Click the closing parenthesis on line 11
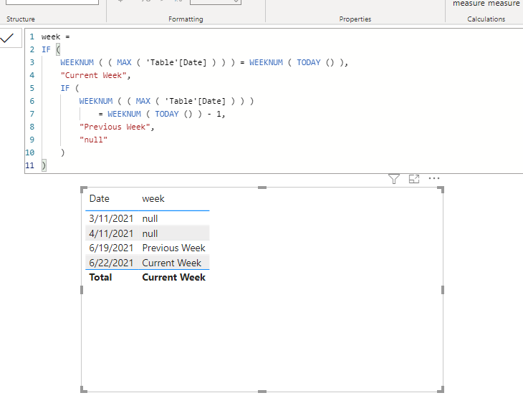523x403 pixels. tap(44, 165)
